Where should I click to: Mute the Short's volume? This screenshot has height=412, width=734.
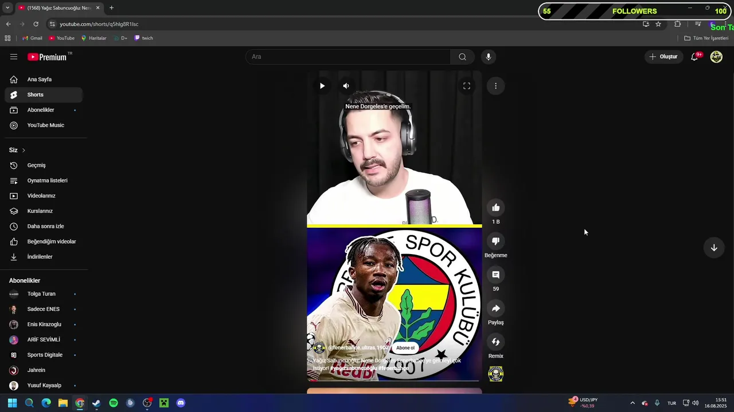[346, 86]
